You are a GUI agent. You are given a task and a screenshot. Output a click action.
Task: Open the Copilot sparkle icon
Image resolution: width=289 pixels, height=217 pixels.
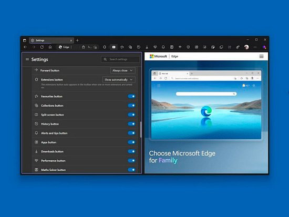click(x=264, y=47)
